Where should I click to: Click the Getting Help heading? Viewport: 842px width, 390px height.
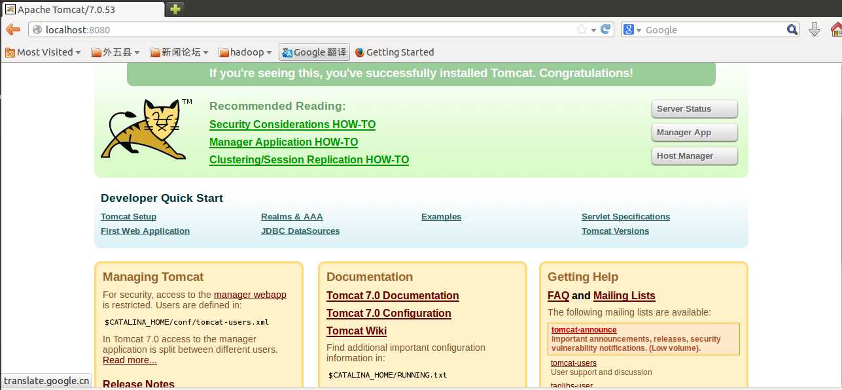click(x=583, y=277)
